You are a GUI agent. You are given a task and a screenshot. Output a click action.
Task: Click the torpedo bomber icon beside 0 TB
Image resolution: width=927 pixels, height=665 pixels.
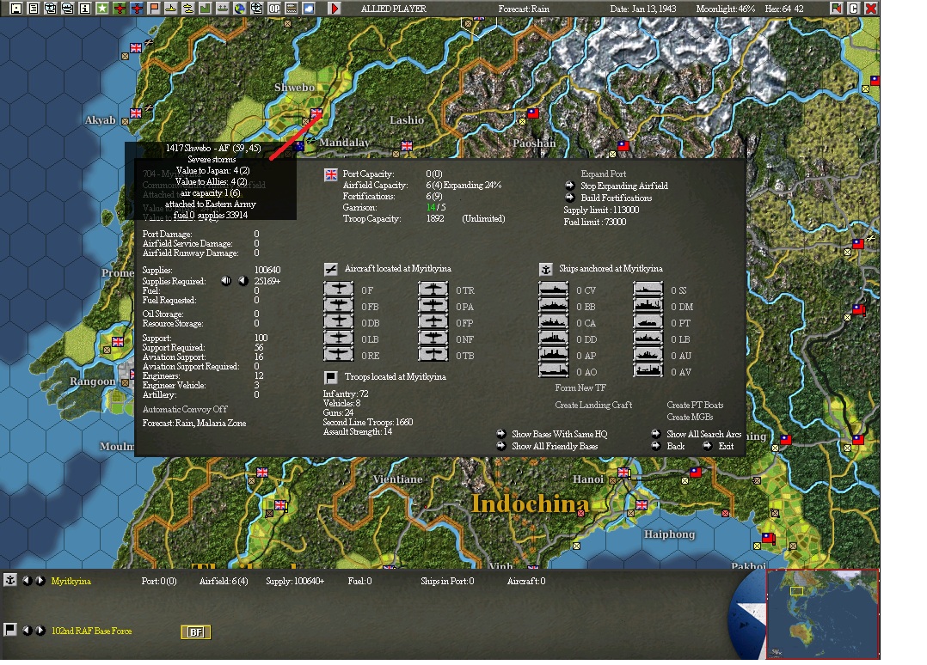pos(433,354)
